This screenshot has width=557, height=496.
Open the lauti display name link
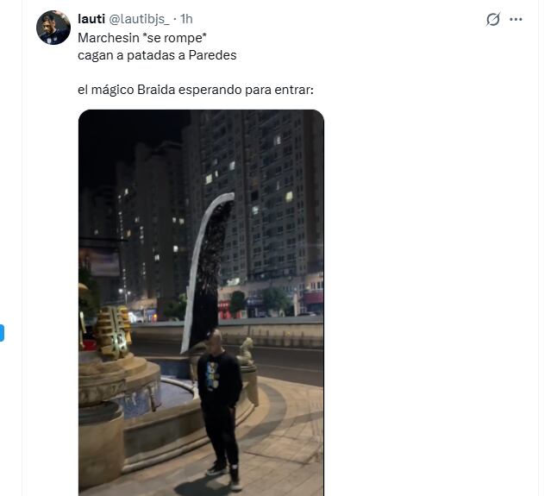click(x=91, y=19)
